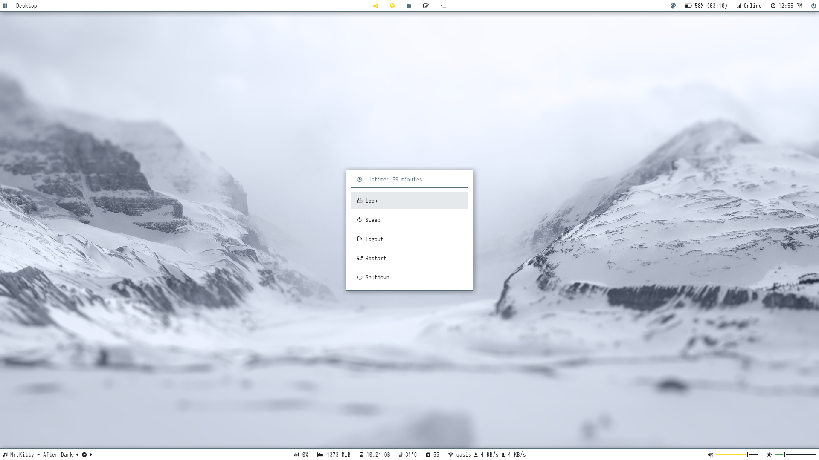The image size is (819, 460).
Task: Skip to the next track
Action: pyautogui.click(x=91, y=454)
